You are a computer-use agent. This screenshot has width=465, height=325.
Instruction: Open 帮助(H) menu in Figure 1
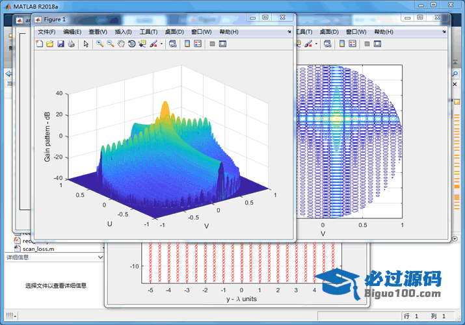tap(229, 32)
